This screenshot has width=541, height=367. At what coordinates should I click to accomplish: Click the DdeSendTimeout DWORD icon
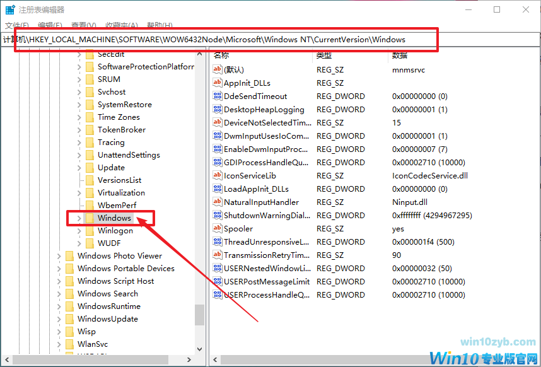218,96
